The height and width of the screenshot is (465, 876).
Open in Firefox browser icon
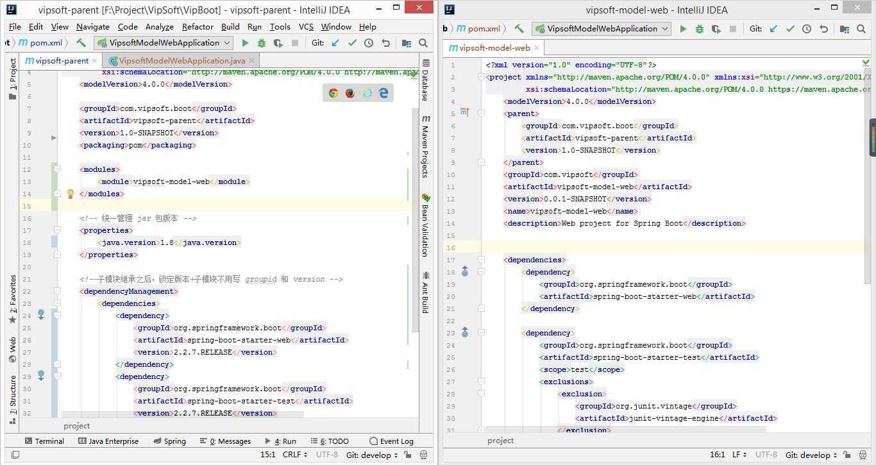point(350,93)
